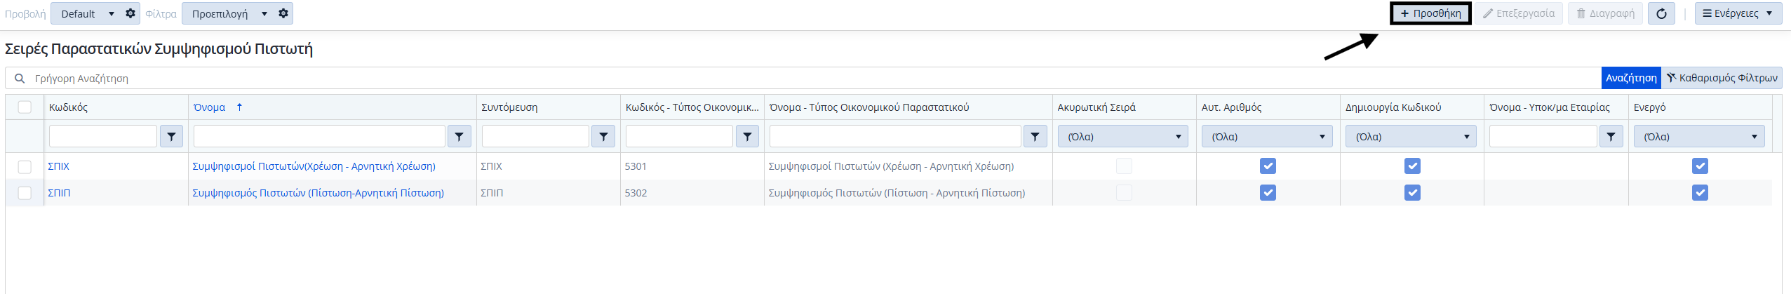Click filter icon for Όνομα - Τύπος Οικονομικού Παραστατικού

point(1035,136)
